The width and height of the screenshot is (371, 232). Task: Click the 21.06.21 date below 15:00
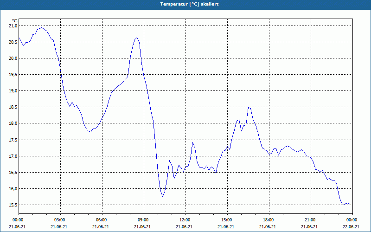[x=226, y=227]
